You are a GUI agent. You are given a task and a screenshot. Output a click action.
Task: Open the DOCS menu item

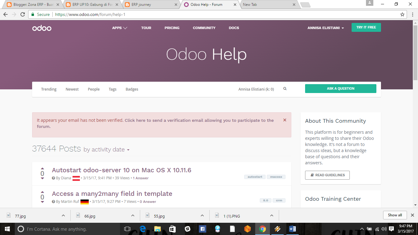234,28
